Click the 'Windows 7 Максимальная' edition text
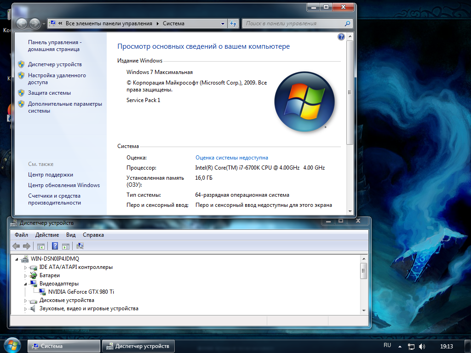The height and width of the screenshot is (353, 471). coord(160,72)
